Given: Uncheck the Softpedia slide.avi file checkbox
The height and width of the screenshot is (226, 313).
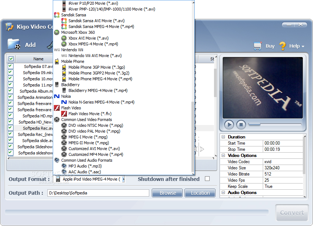Looking at the screenshot, I should [x=11, y=140].
